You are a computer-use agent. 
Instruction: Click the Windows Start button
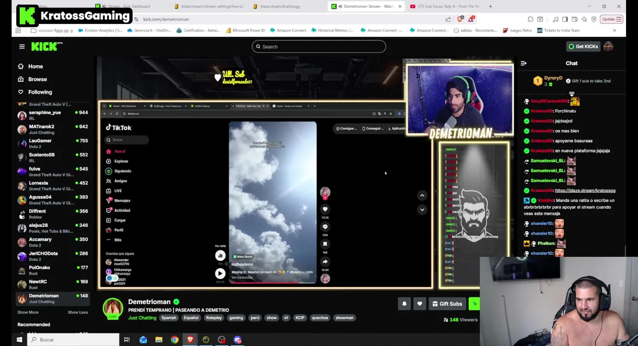click(x=19, y=340)
